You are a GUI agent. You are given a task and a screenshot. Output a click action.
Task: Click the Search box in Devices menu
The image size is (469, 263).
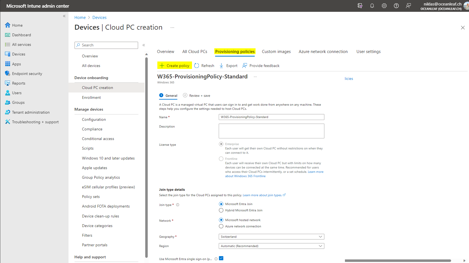tap(106, 45)
